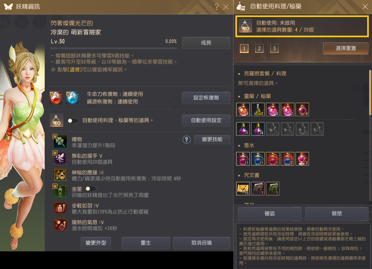This screenshot has width=372, height=269.
Task: Select the yellow elixir flask in 靈藥/秘藥
Action: pos(258,110)
